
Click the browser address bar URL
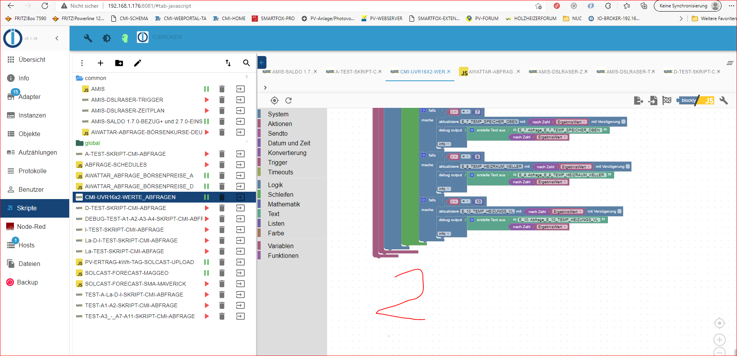coord(150,6)
